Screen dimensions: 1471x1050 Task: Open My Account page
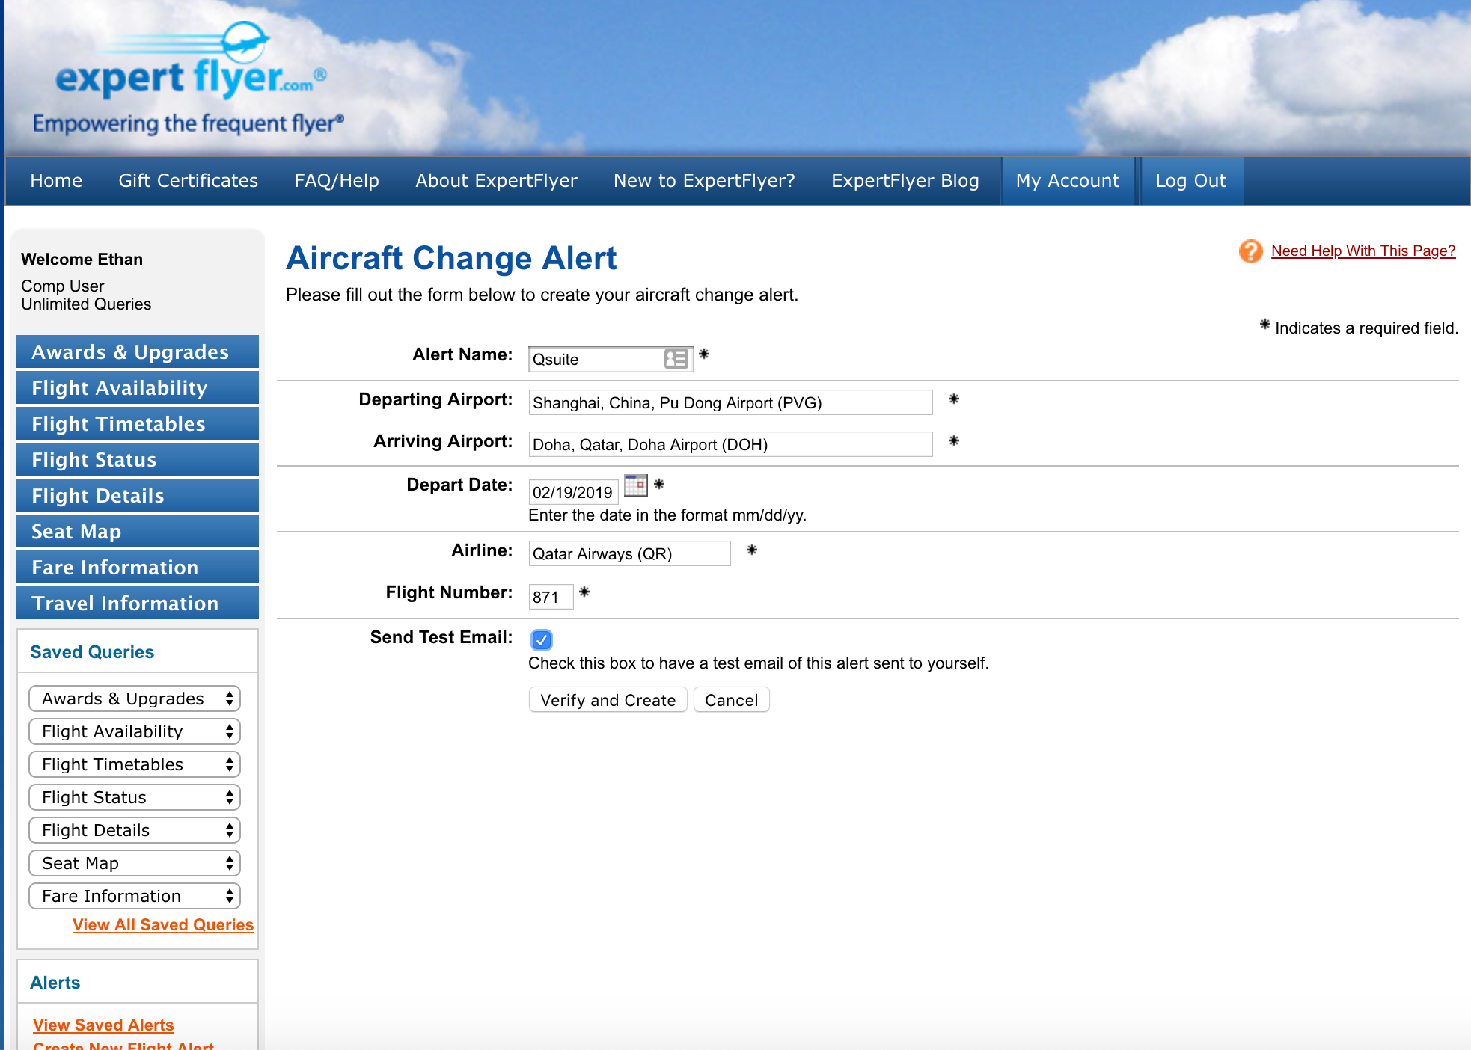1068,181
